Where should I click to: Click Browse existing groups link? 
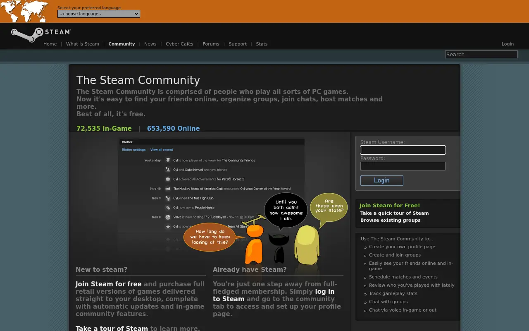391,220
